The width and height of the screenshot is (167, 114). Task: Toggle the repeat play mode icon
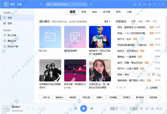147,108
